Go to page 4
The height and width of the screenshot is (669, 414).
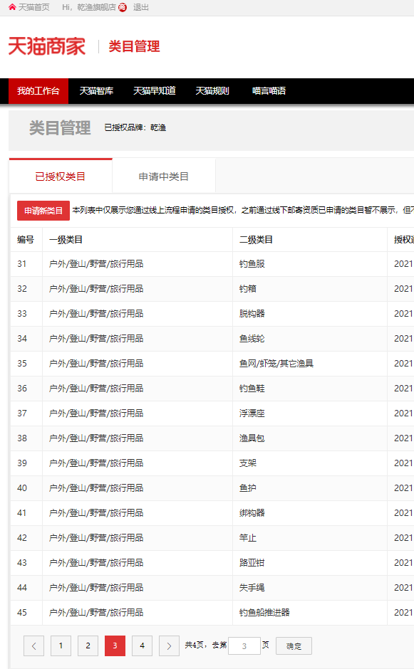point(143,646)
